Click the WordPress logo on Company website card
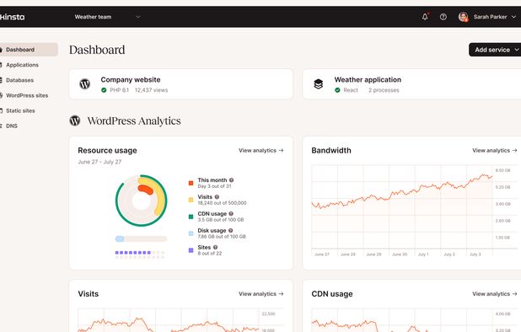This screenshot has width=521, height=332. click(85, 84)
